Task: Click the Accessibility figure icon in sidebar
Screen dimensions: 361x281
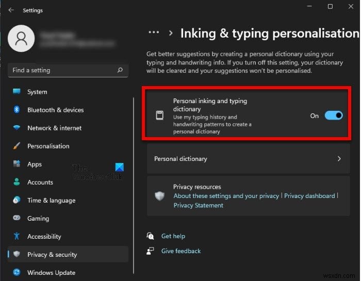Action: tap(17, 236)
